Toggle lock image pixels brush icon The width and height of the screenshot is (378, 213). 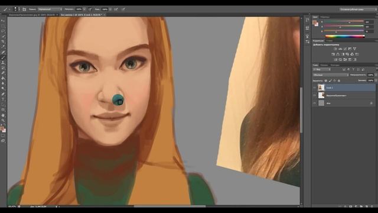(330, 80)
